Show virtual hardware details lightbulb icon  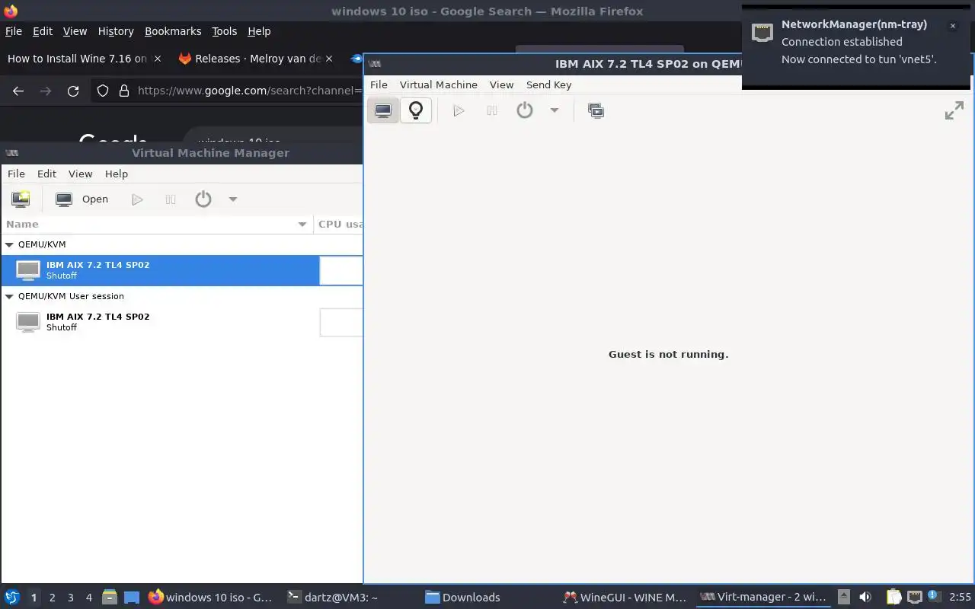point(416,110)
